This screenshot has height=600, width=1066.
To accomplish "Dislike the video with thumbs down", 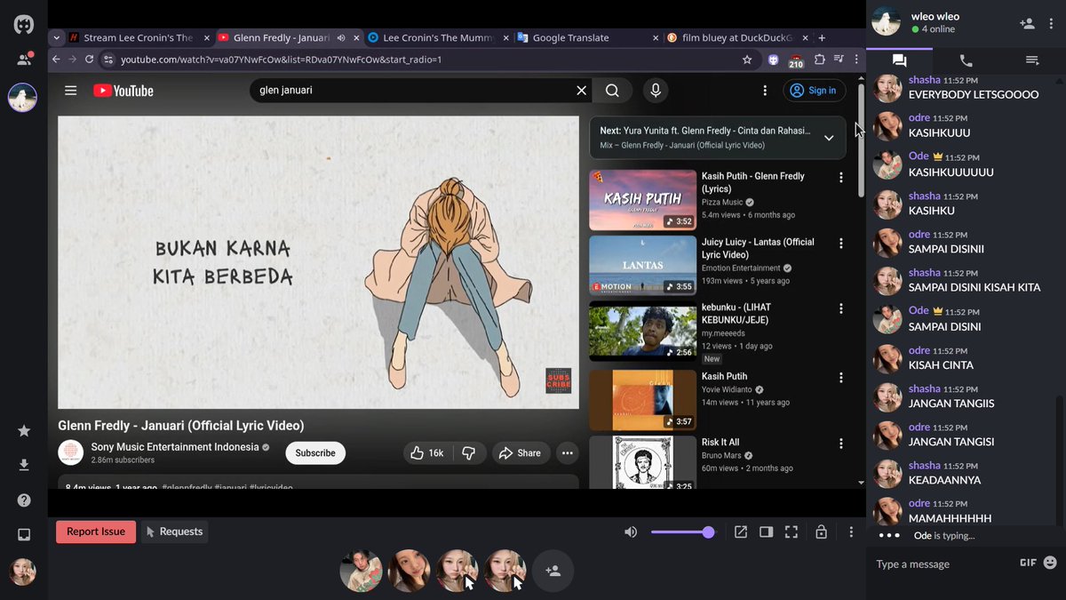I will pyautogui.click(x=469, y=453).
